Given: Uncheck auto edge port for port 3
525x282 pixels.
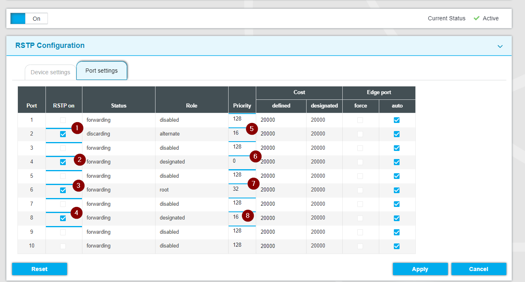Looking at the screenshot, I should 397,148.
